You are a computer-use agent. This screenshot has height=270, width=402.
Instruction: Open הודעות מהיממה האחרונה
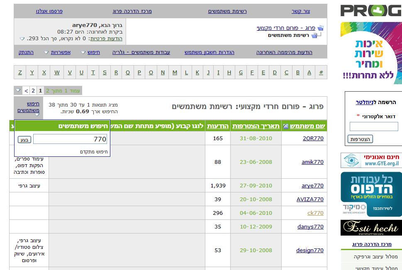[x=284, y=52]
